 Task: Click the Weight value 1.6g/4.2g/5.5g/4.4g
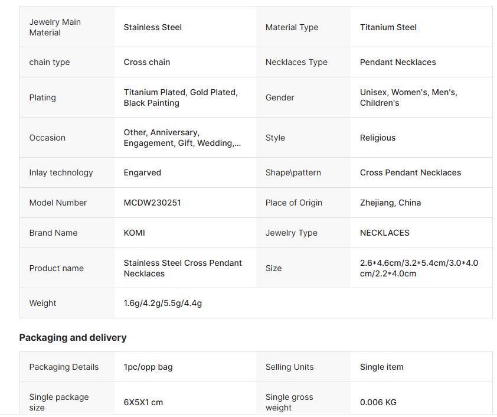[163, 303]
